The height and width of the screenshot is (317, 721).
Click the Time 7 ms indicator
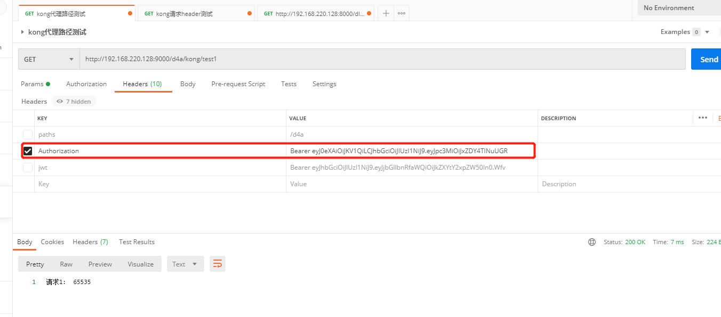[668, 242]
